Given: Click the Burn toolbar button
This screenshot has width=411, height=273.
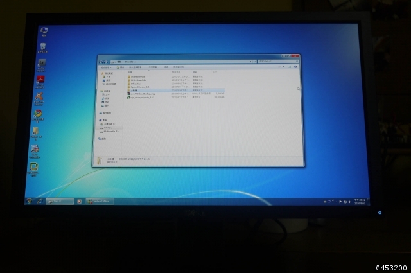Looking at the screenshot, I should coord(166,67).
